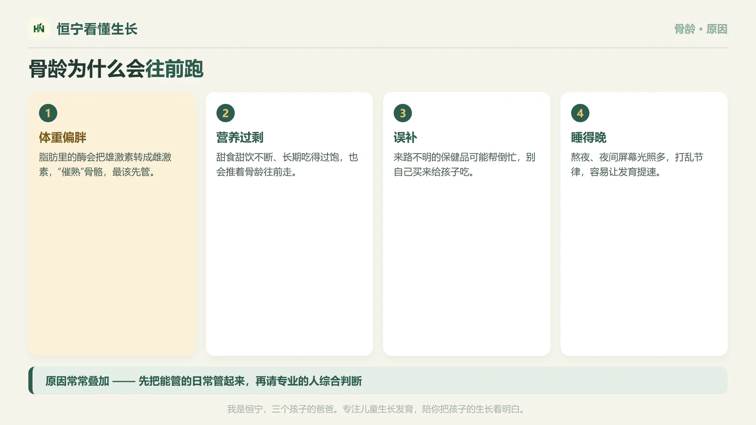Click the numbered circle badge 2
The image size is (756, 425).
point(225,113)
